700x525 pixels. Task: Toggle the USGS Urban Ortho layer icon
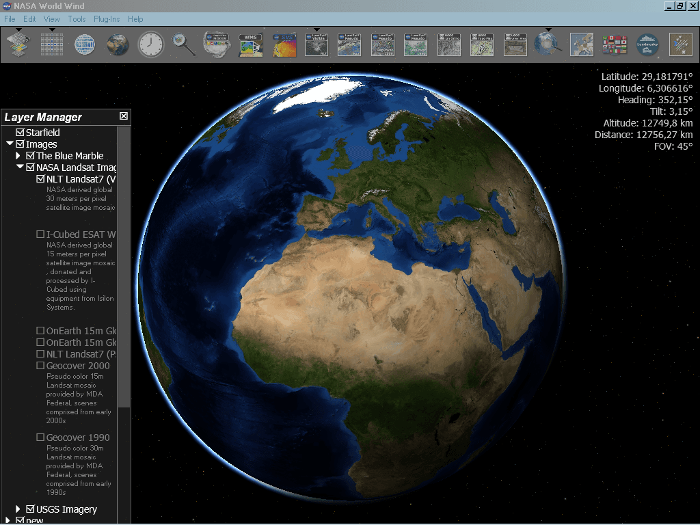(449, 44)
